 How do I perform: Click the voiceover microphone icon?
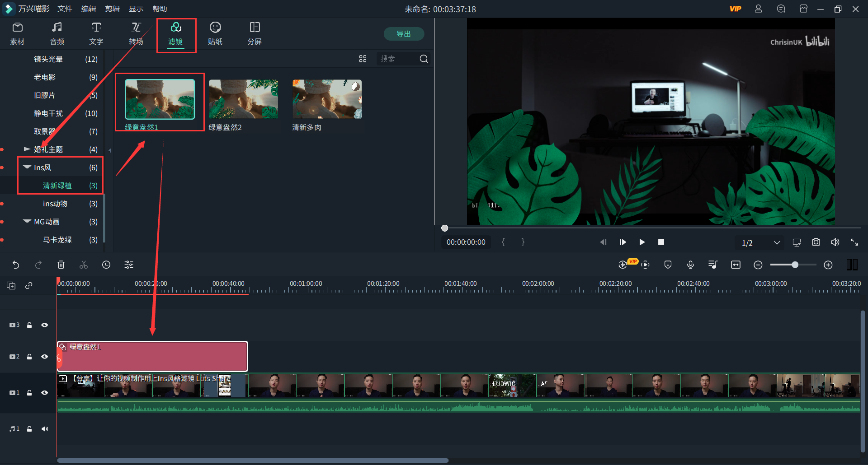click(690, 265)
